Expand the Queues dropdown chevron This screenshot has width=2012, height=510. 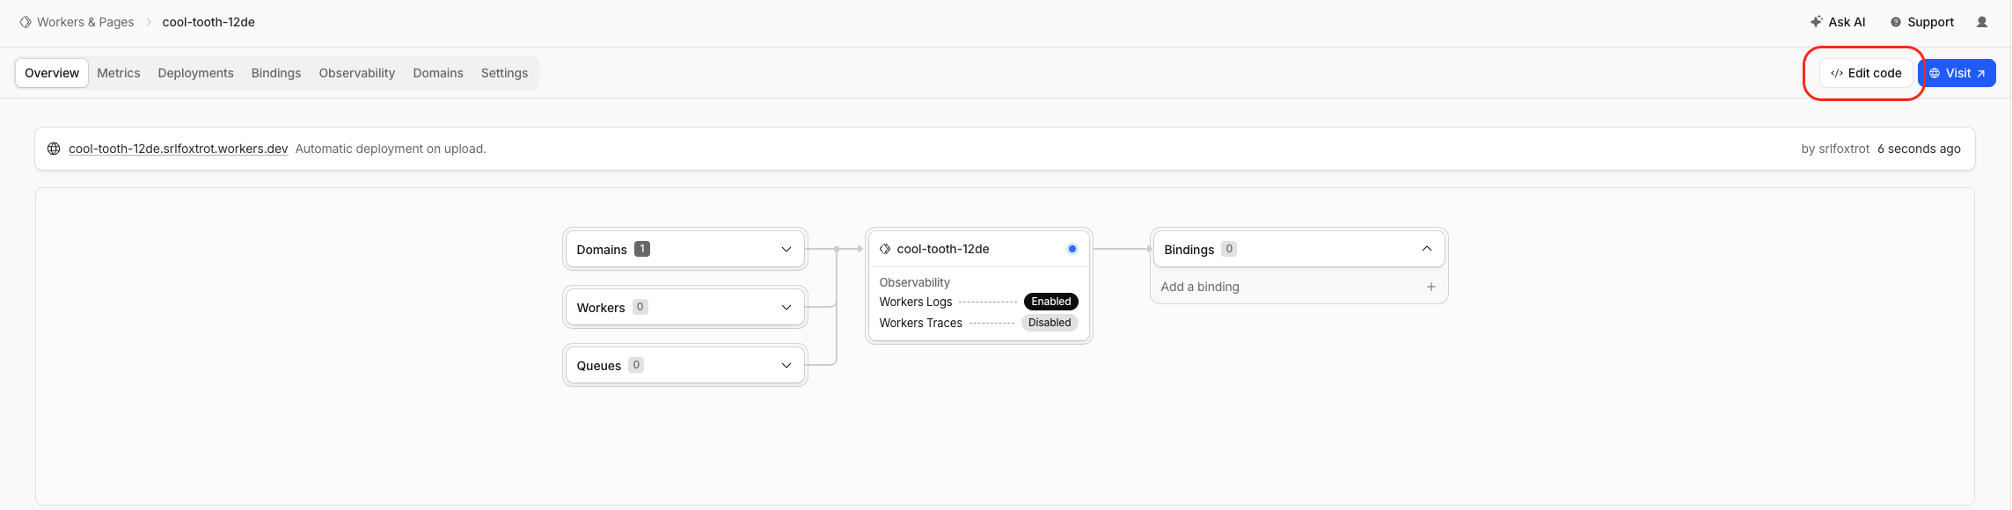pos(787,365)
